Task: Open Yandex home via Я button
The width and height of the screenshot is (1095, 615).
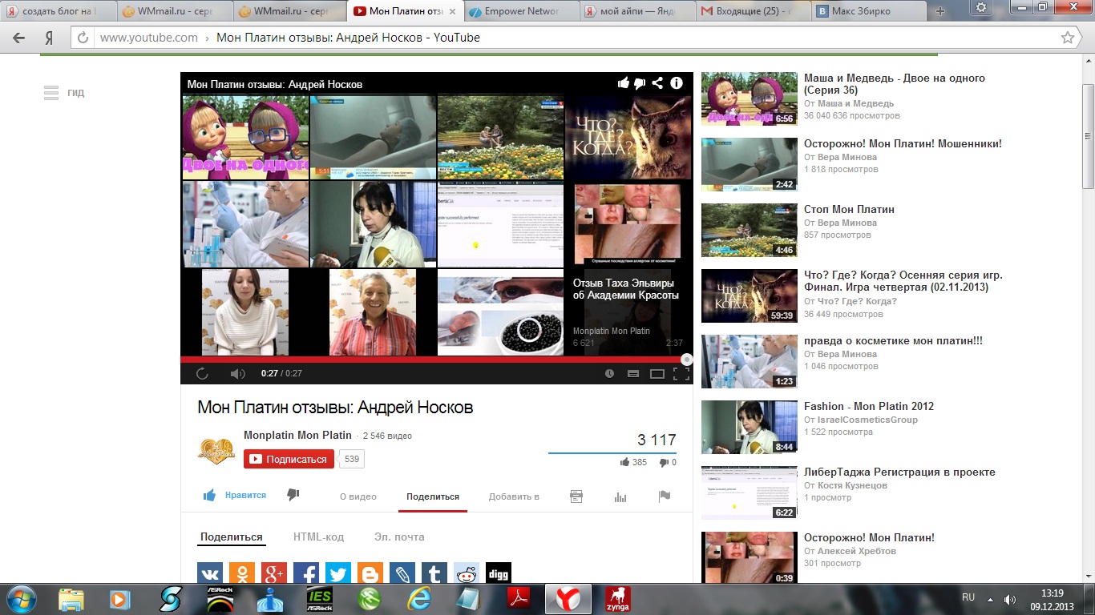Action: (x=49, y=38)
